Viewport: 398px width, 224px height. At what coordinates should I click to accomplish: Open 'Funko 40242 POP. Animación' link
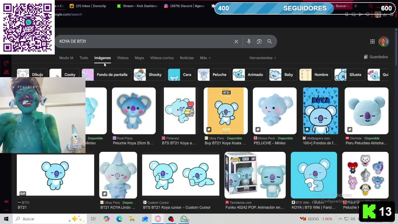[x=255, y=208]
